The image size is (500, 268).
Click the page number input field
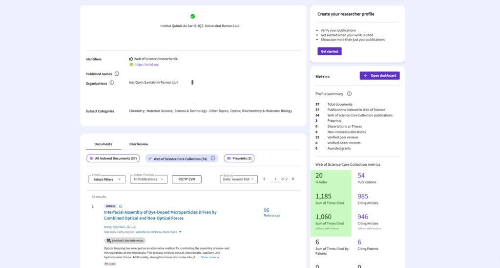click(x=275, y=179)
